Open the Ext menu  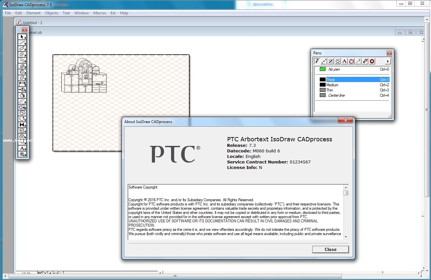click(113, 13)
